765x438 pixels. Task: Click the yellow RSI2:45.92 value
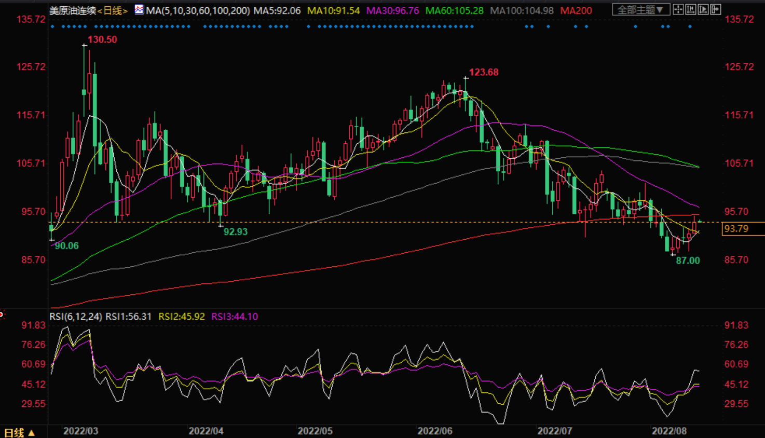coord(182,317)
